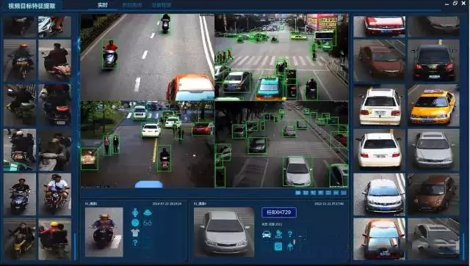This screenshot has width=470, height=266.
Task: Click the person figure attribute icon
Action: 135,213
